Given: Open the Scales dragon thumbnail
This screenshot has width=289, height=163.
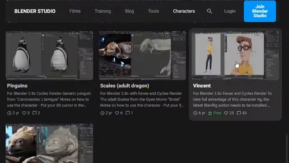Looking at the screenshot, I should click(x=143, y=55).
